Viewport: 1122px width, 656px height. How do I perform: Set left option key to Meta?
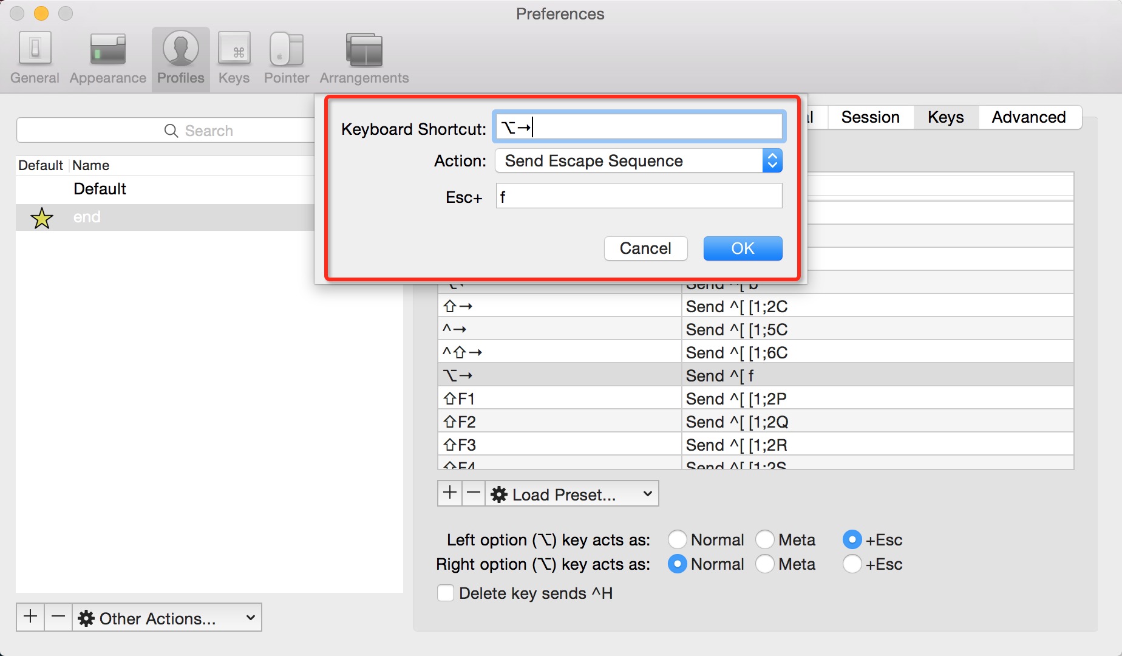click(x=765, y=539)
